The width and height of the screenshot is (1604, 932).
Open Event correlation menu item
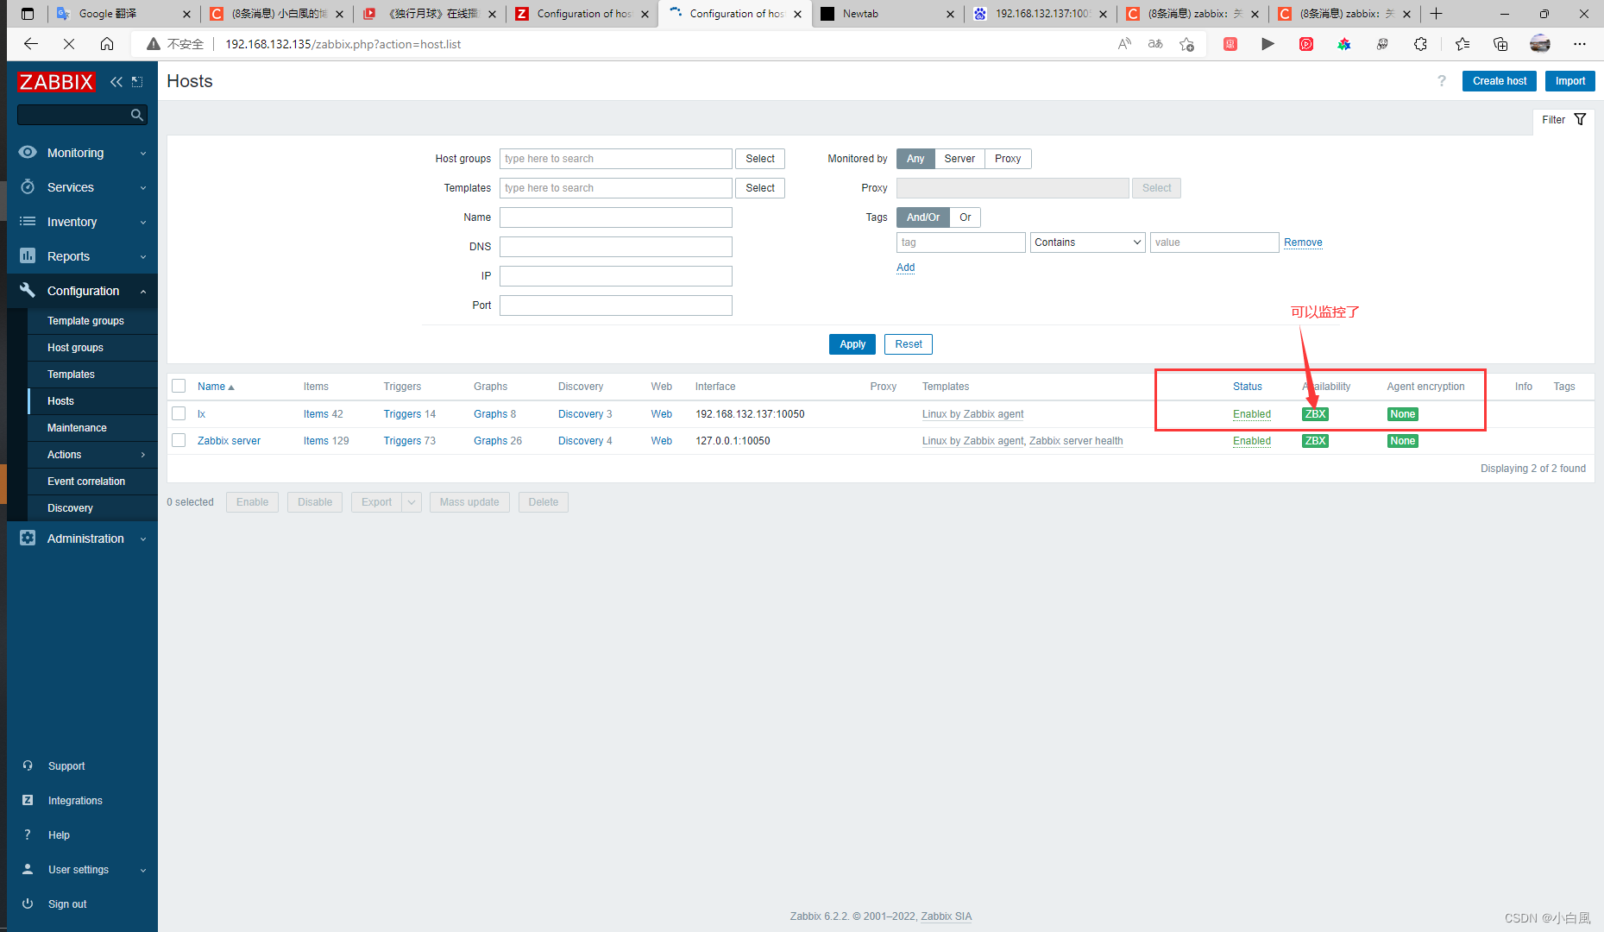point(86,482)
